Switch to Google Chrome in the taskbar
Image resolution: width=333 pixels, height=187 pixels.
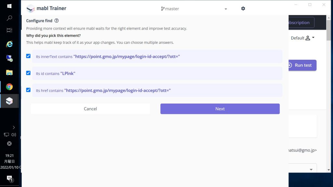tap(9, 87)
